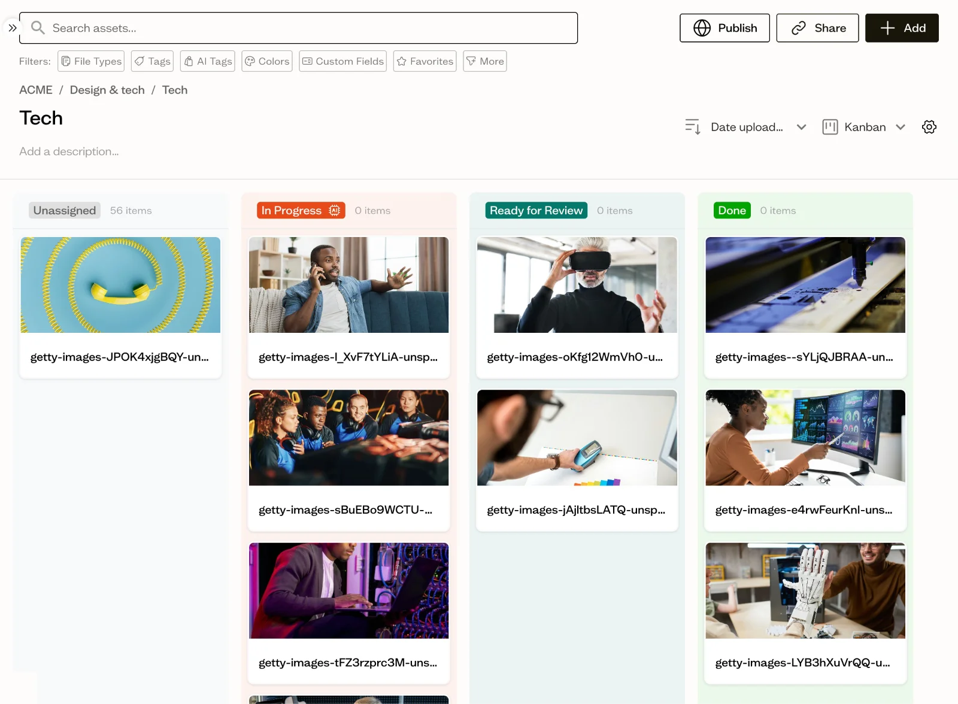Open the Custom Fields filter
The width and height of the screenshot is (958, 704).
tap(342, 61)
